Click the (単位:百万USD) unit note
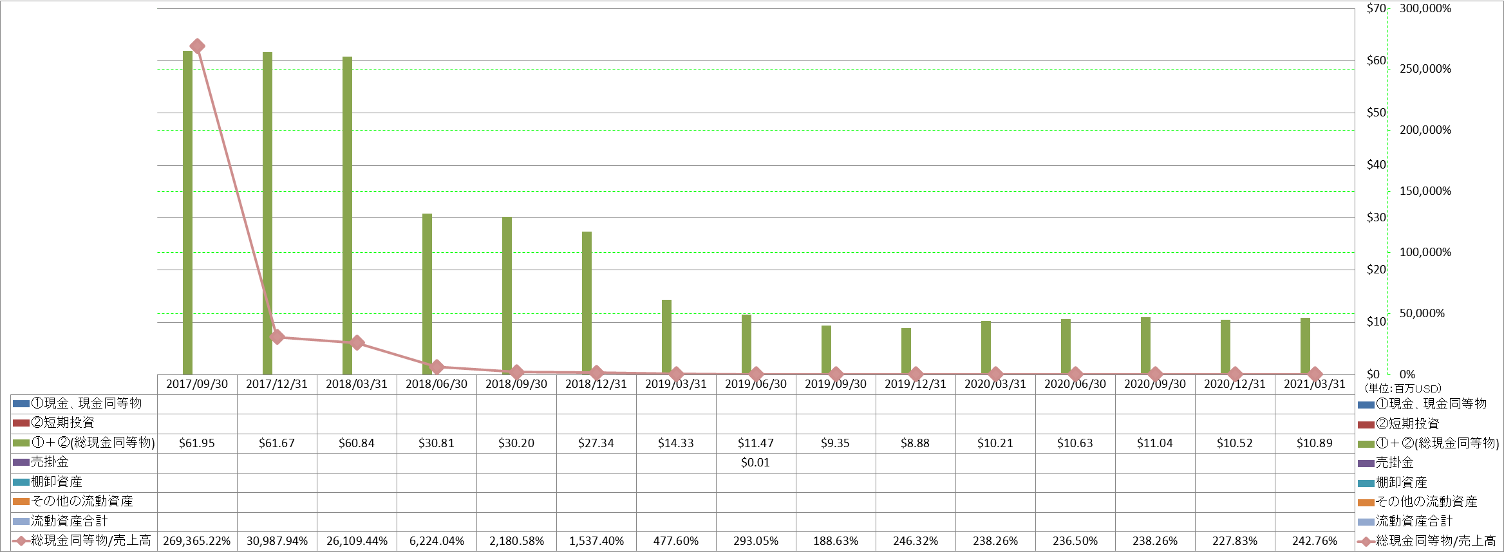Screen dimensions: 1504x552 tap(1403, 389)
